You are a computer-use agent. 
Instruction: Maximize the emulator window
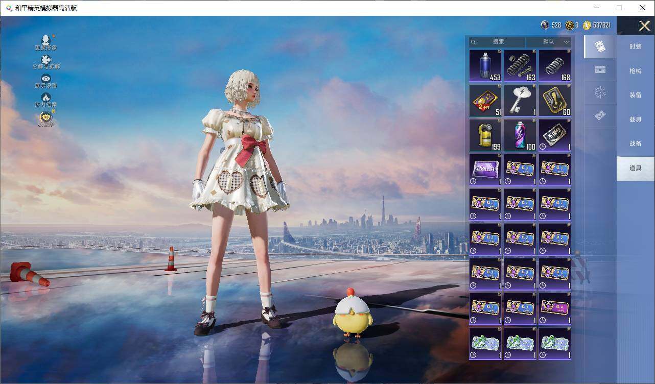619,8
